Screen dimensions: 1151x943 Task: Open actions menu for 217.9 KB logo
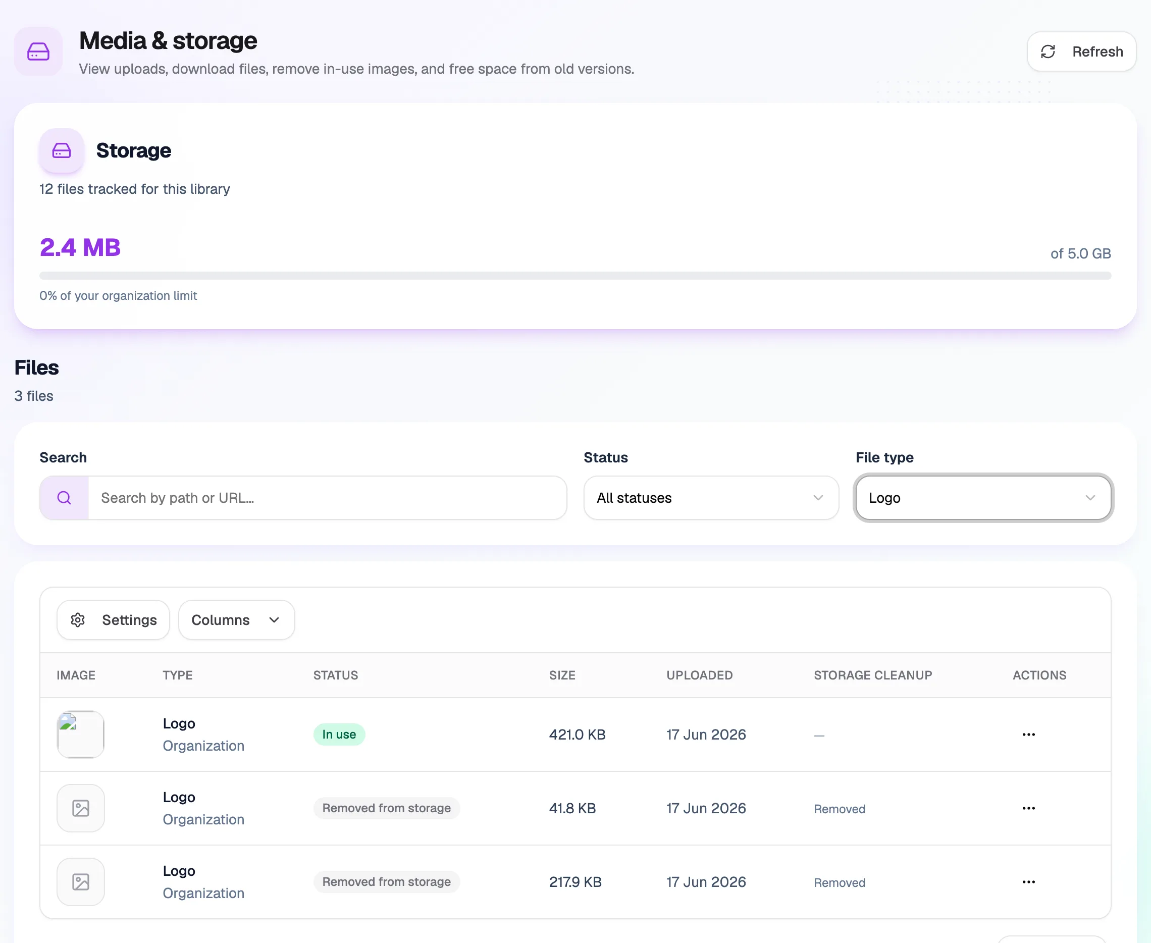click(x=1028, y=881)
